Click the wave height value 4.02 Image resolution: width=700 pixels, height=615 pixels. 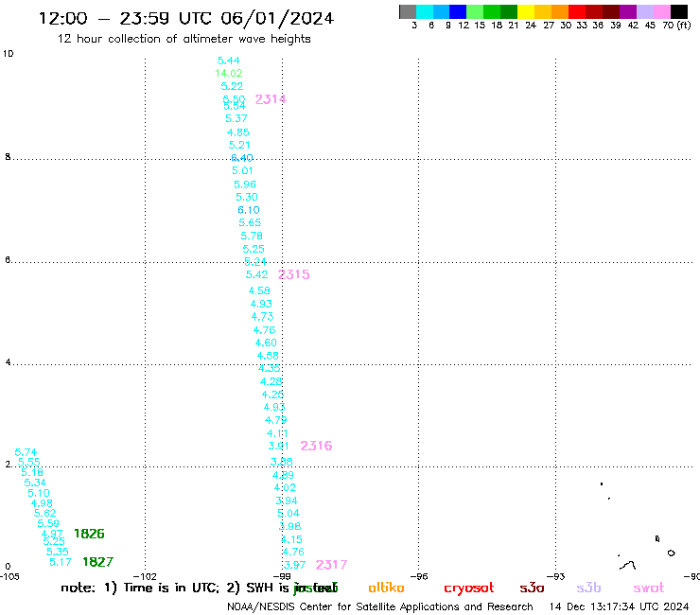pyautogui.click(x=285, y=487)
